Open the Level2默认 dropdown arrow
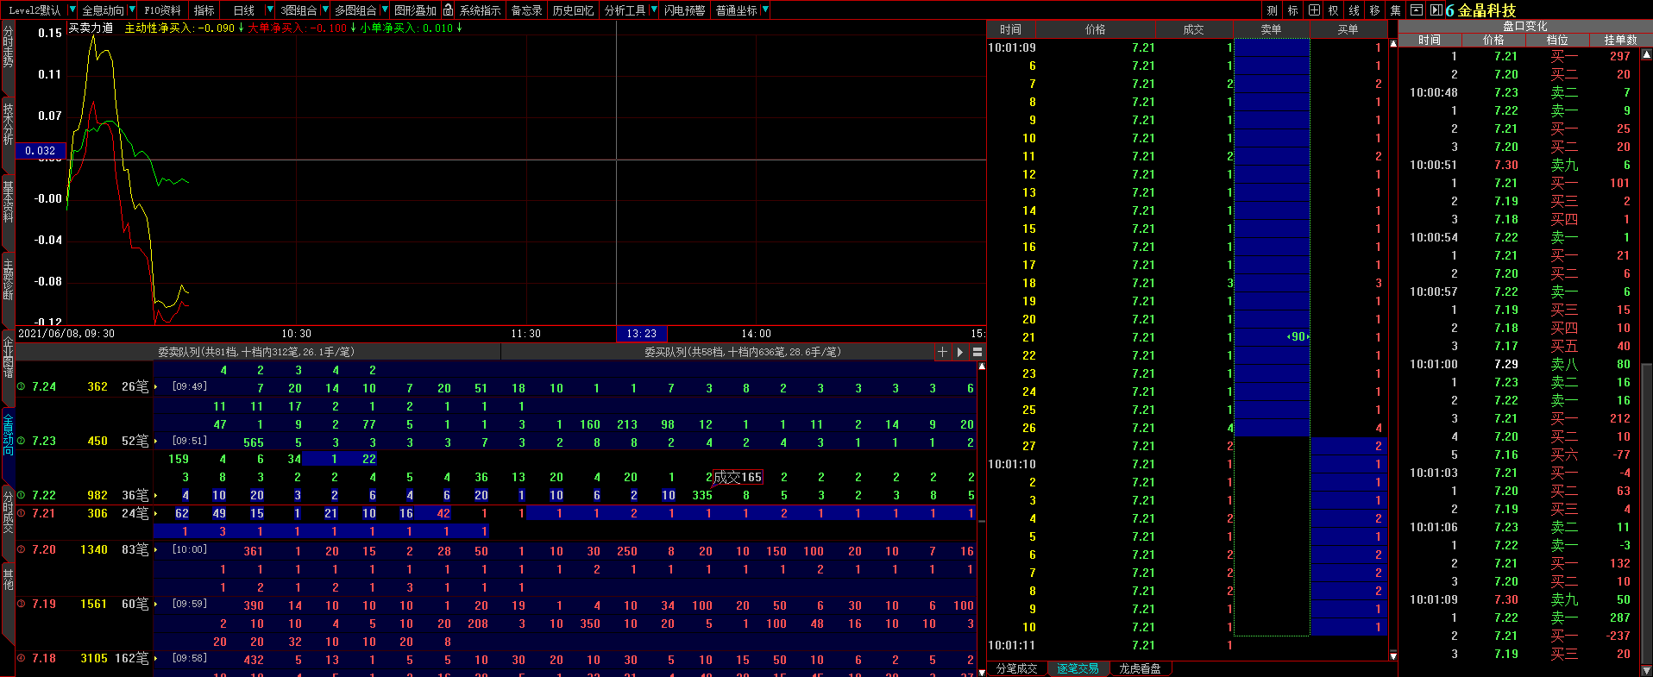Screen dimensions: 1653x677 click(x=72, y=10)
